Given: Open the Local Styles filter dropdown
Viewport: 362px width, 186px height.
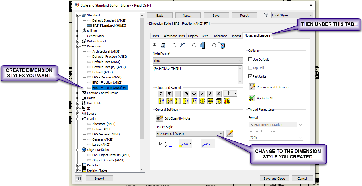Looking at the screenshot, I should tap(292, 15).
